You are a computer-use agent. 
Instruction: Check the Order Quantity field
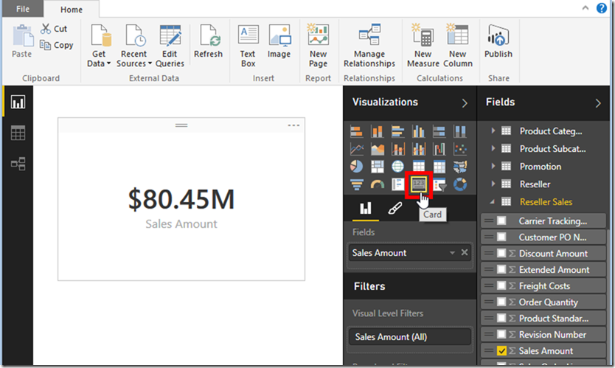[x=501, y=302]
